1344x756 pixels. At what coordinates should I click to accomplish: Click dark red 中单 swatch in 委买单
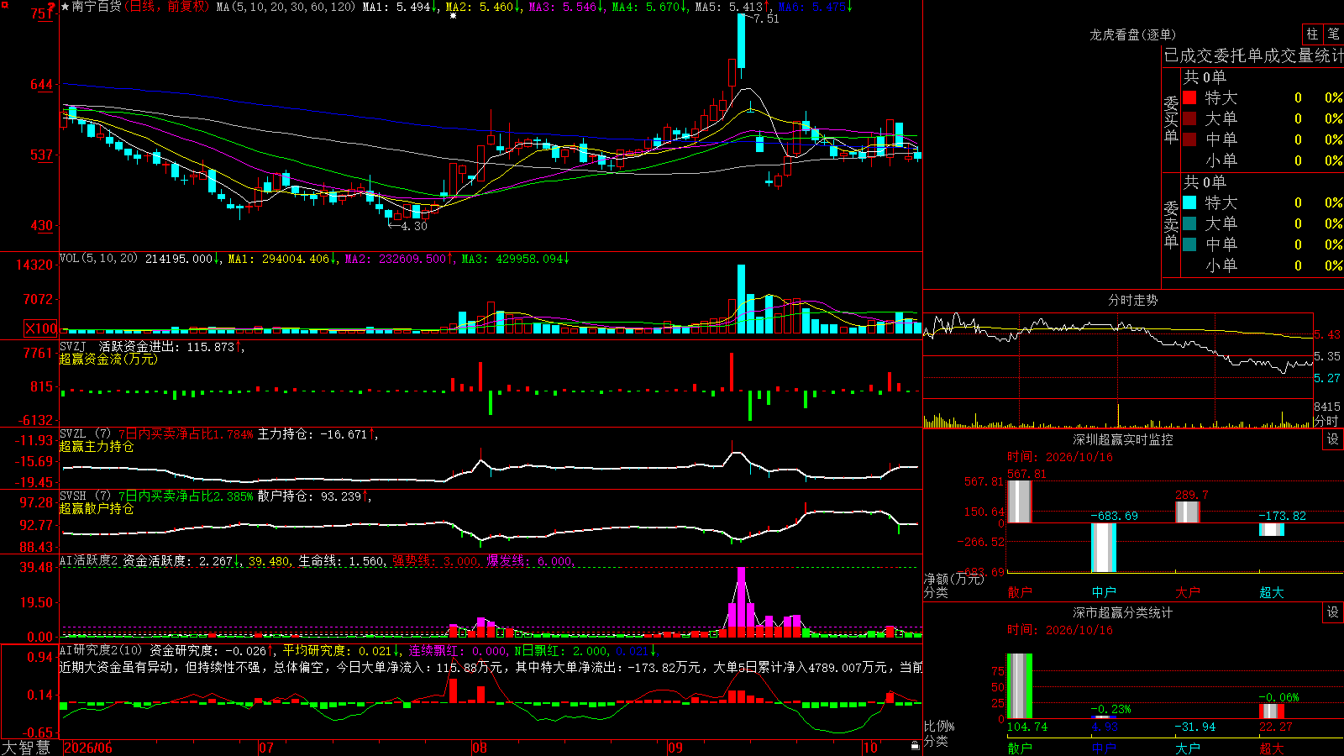pyautogui.click(x=1189, y=139)
